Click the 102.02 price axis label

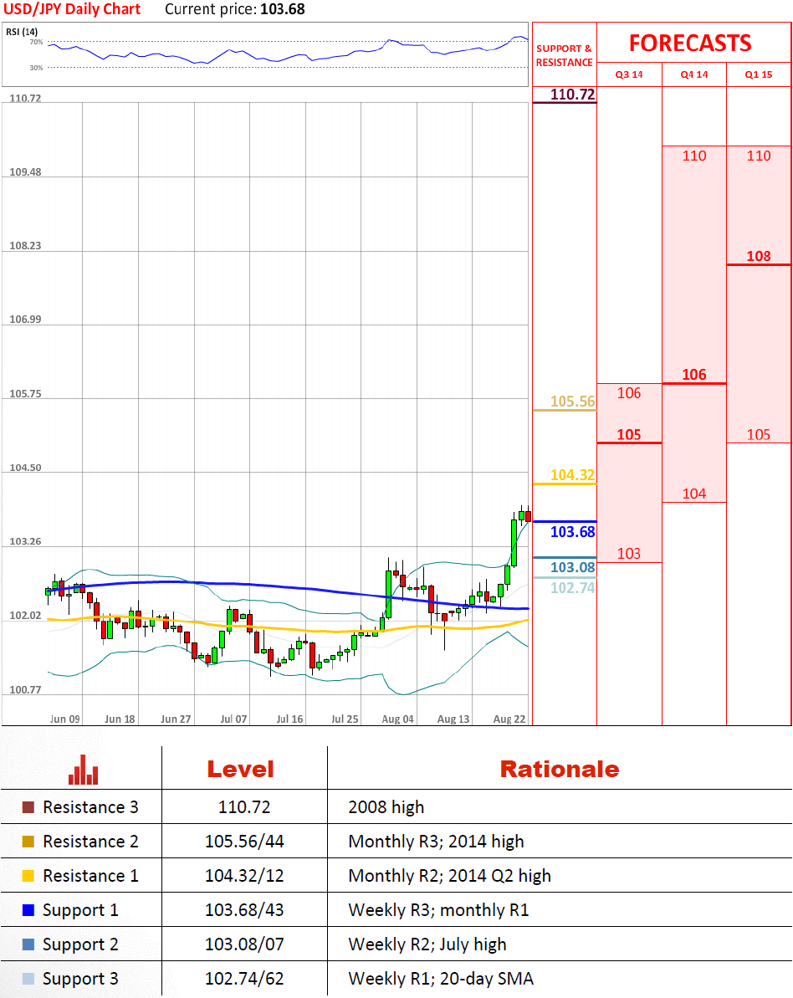tap(25, 616)
